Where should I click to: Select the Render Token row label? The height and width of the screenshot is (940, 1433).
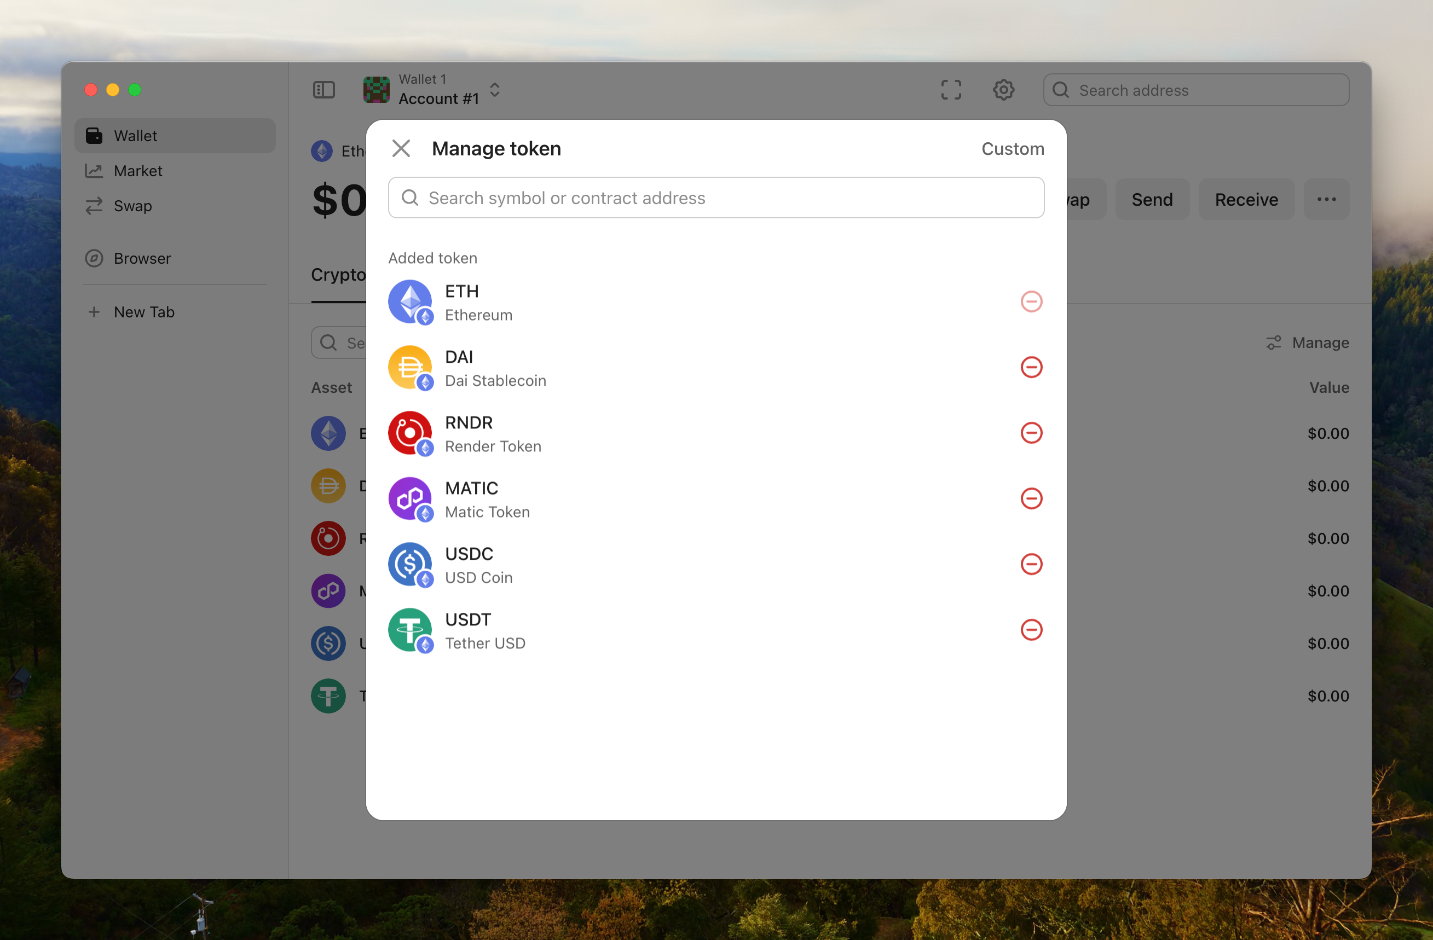click(x=493, y=446)
